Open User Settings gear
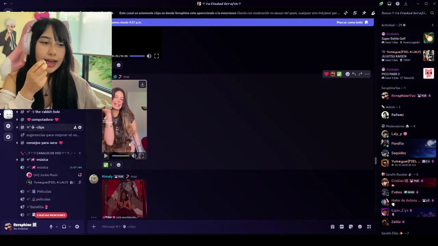438x246 pixels. click(x=77, y=227)
